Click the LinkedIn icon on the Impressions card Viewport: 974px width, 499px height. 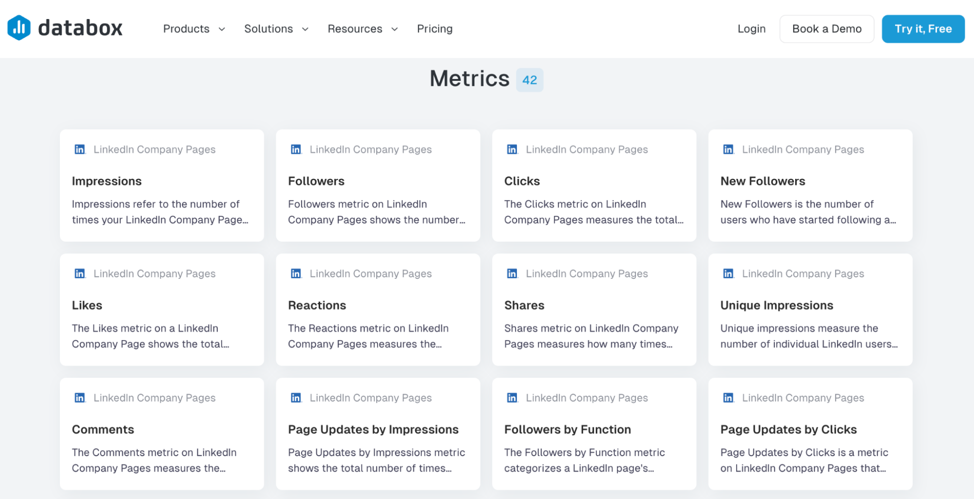click(79, 149)
